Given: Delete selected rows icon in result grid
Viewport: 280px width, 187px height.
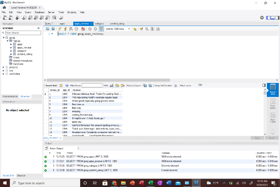Looking at the screenshot, I should coord(123,85).
